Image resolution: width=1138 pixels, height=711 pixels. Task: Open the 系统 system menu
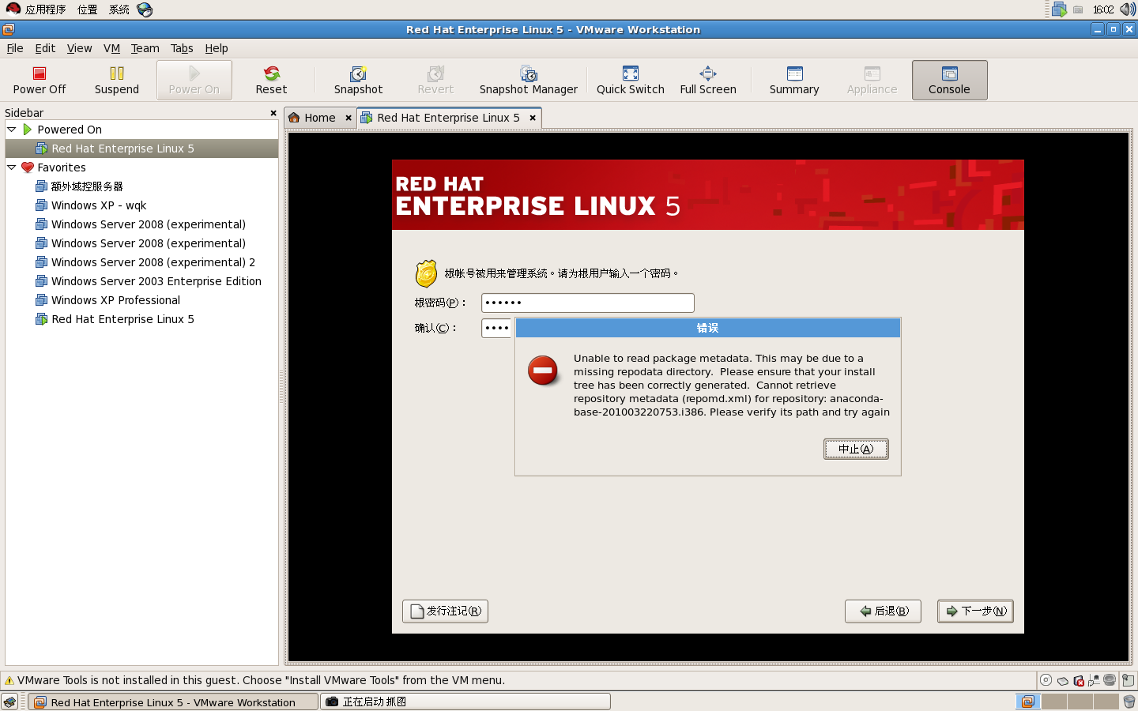pyautogui.click(x=119, y=9)
